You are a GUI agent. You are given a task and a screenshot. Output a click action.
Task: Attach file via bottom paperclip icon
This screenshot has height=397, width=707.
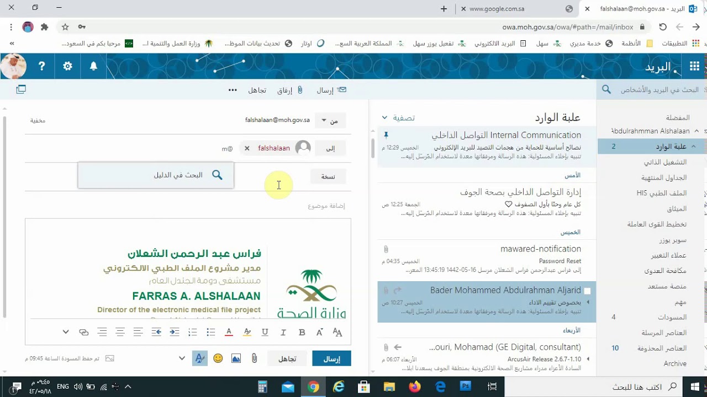point(254,358)
